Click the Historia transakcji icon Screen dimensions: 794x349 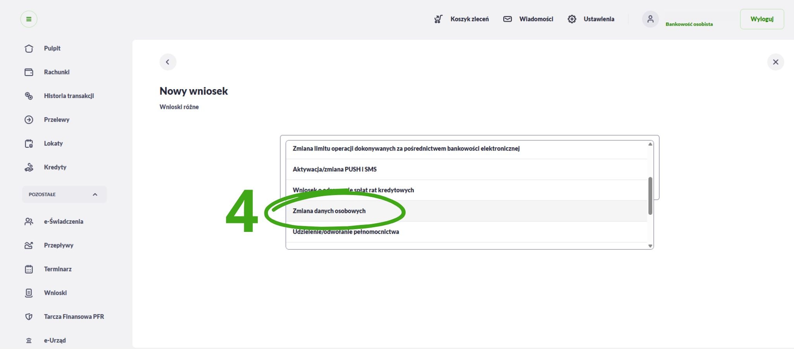click(29, 96)
